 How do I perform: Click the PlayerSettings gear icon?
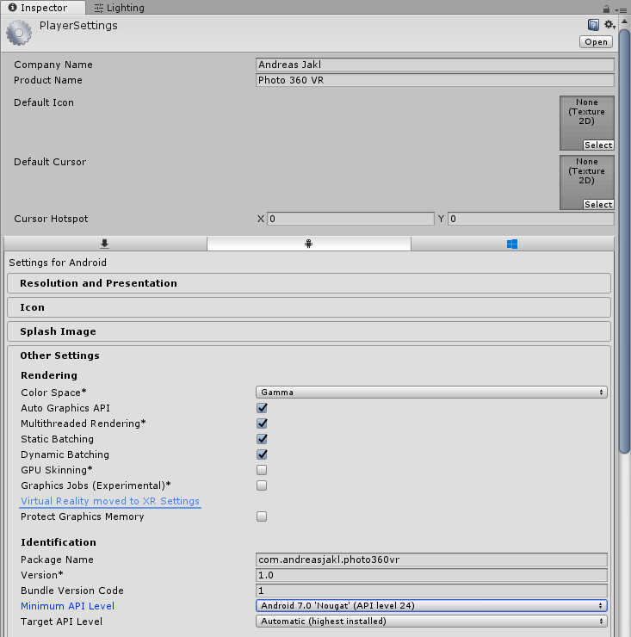19,33
